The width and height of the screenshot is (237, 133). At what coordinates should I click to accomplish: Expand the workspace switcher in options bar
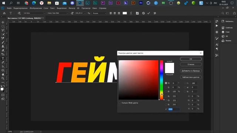(227, 13)
